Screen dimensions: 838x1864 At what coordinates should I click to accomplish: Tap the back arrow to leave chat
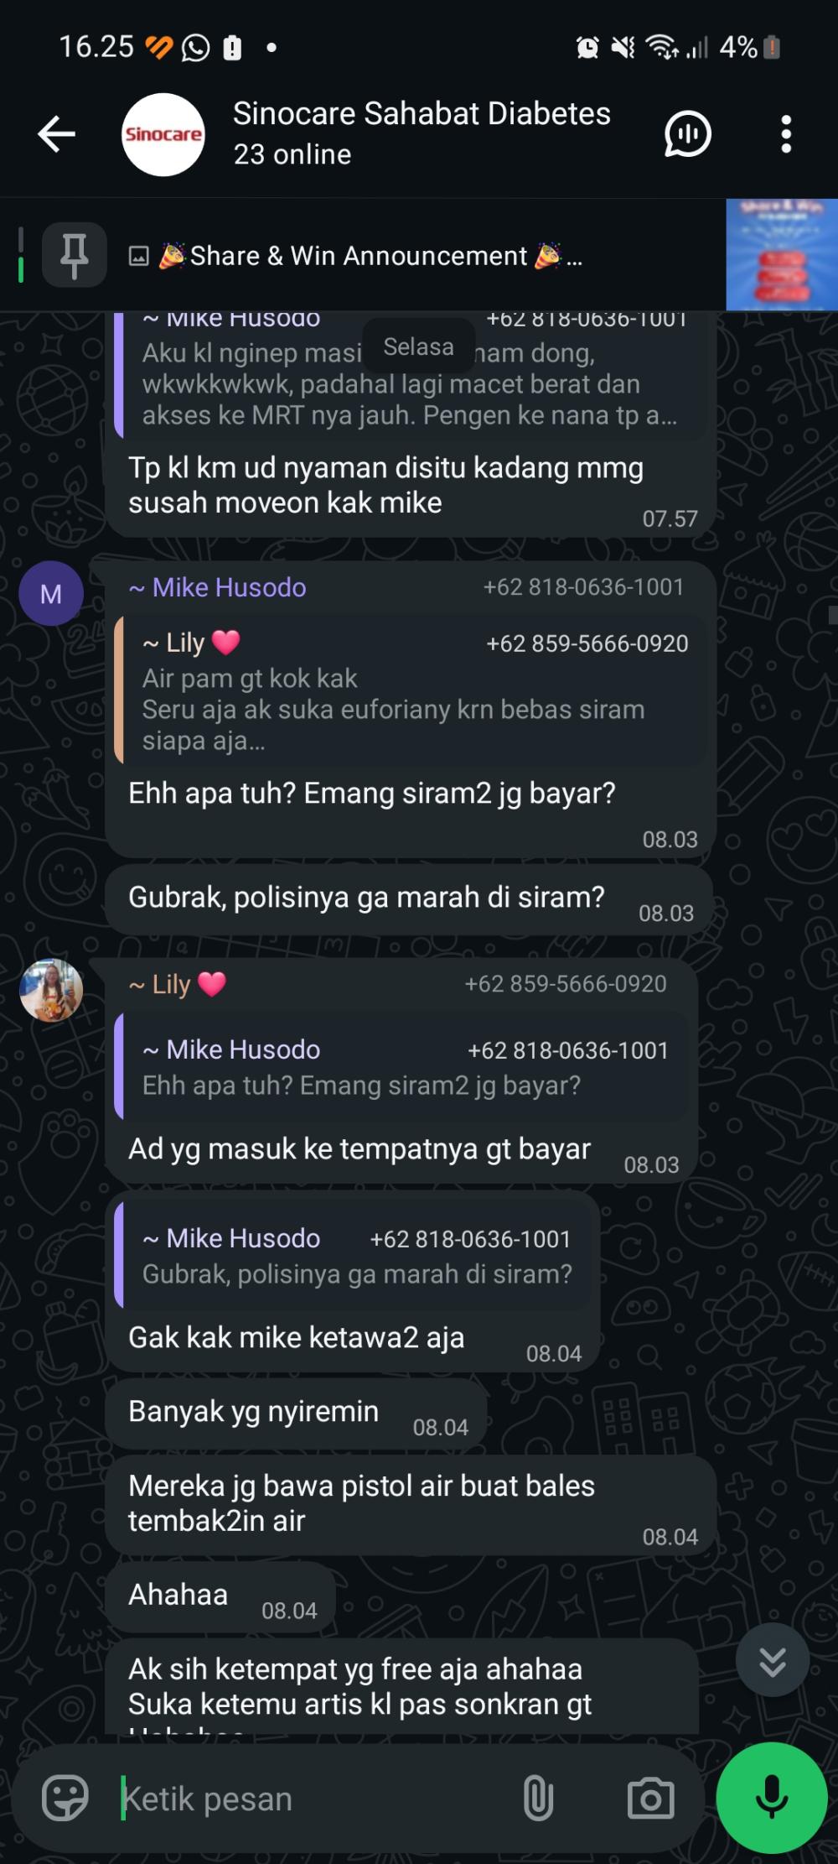[x=57, y=134]
